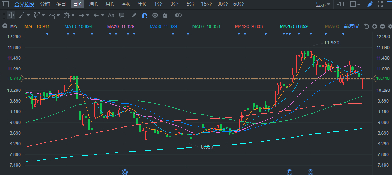Screen dimensions: 392x175
Task: Add a comment bubble annotation
Action: tap(122, 15)
